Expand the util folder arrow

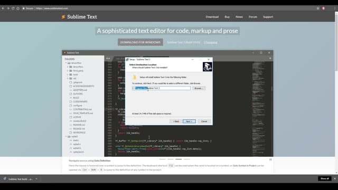68,79
